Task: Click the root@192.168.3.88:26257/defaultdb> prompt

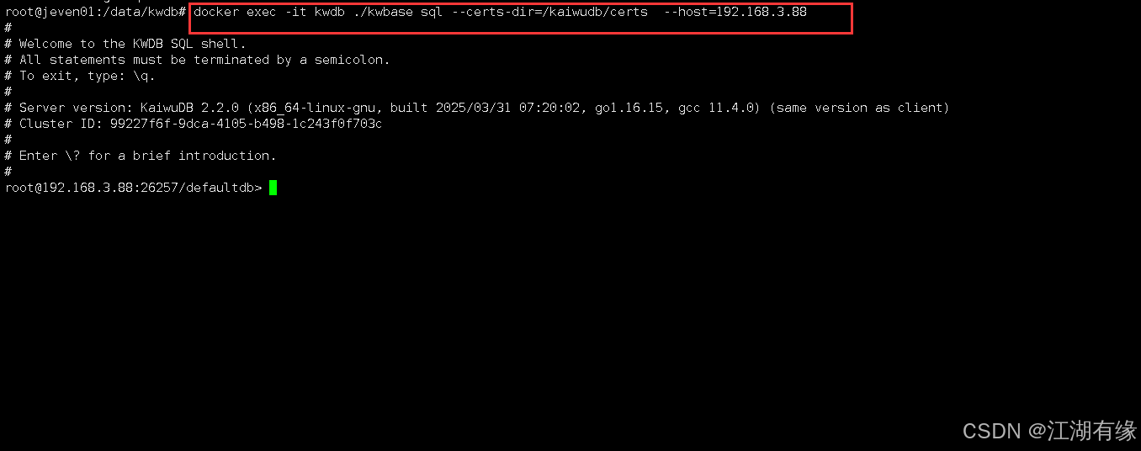Action: point(134,188)
